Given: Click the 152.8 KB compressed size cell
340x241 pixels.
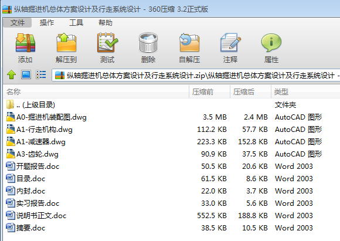Looking at the screenshot, I should [253, 142].
